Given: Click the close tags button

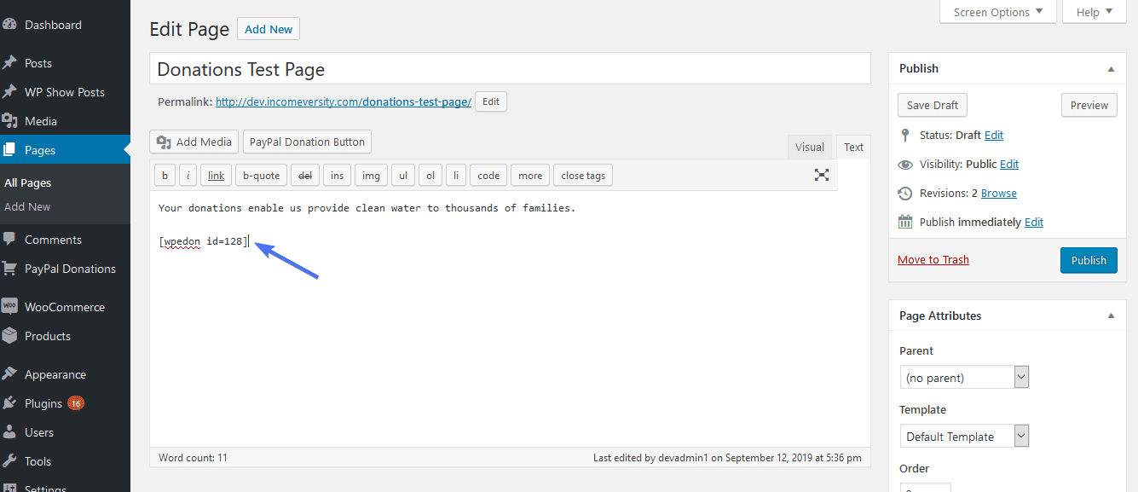Looking at the screenshot, I should click(583, 176).
